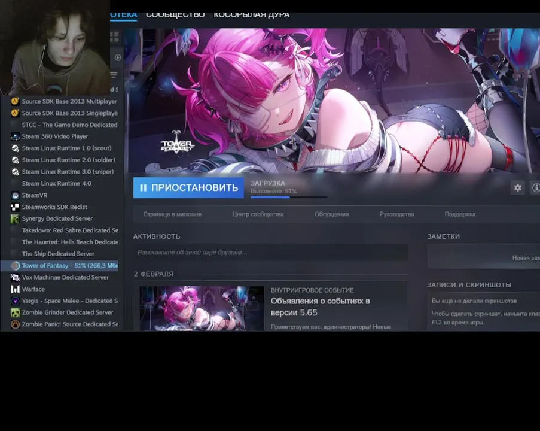Go to Центр сообщества

[x=258, y=214]
